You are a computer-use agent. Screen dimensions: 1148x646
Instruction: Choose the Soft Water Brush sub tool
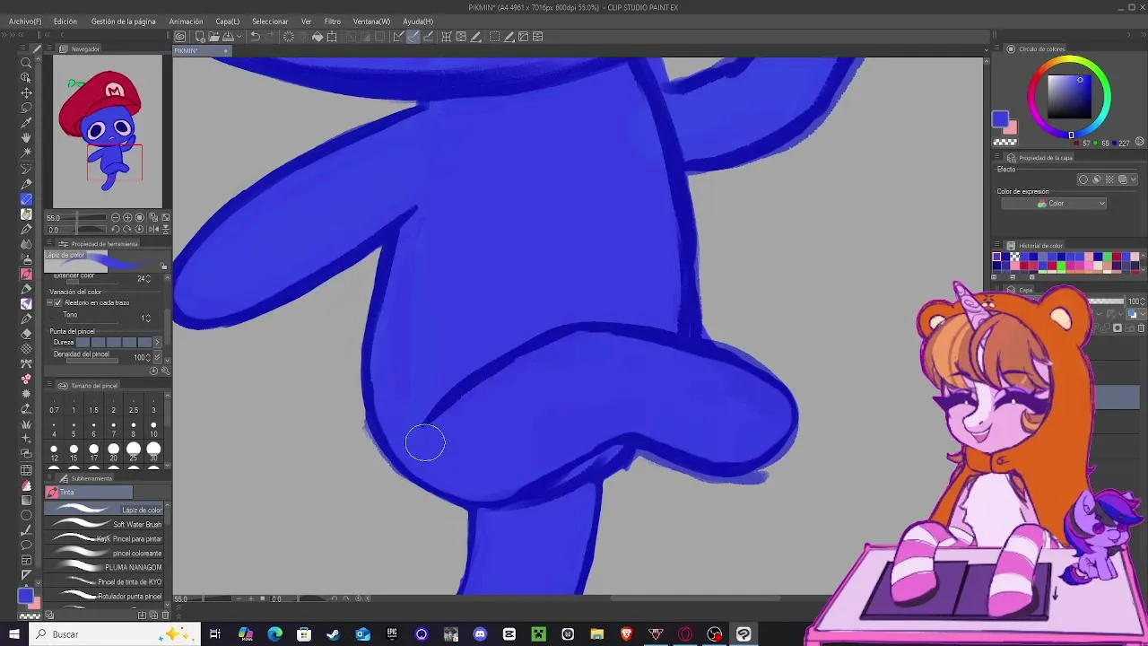(x=104, y=524)
